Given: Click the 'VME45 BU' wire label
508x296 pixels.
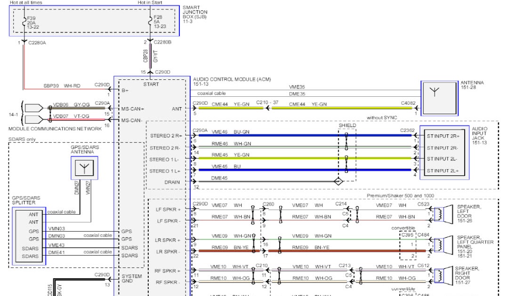Looking at the screenshot, I should click(226, 166).
